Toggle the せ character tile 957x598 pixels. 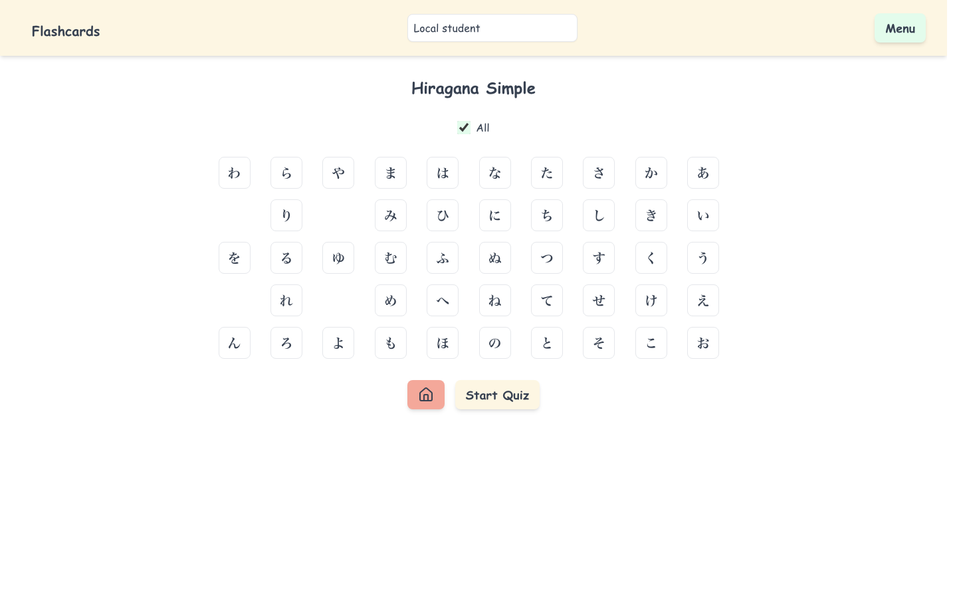(x=599, y=300)
